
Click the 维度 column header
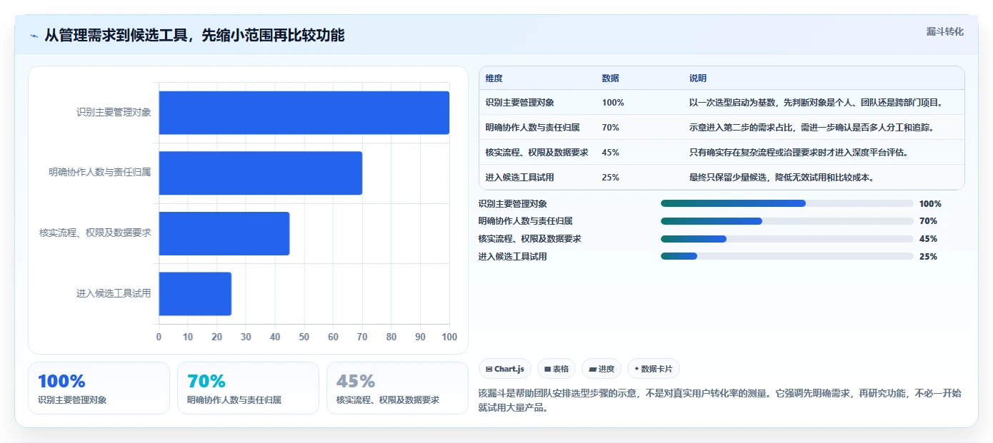click(x=494, y=78)
